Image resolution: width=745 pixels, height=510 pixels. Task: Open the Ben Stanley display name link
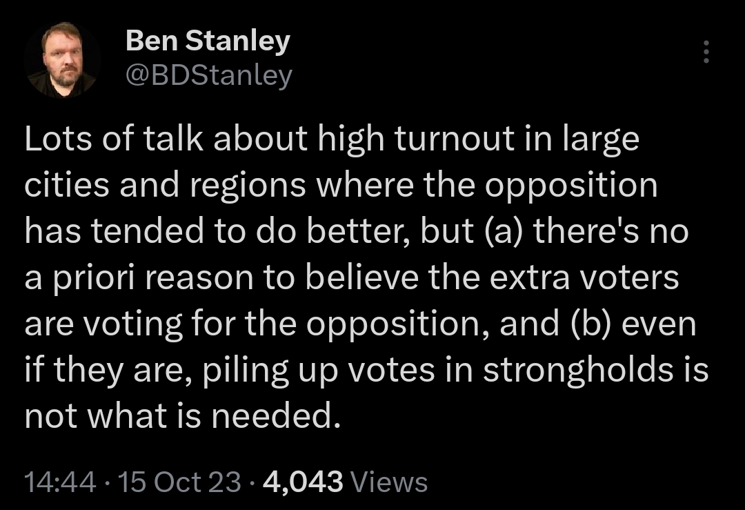(x=208, y=42)
